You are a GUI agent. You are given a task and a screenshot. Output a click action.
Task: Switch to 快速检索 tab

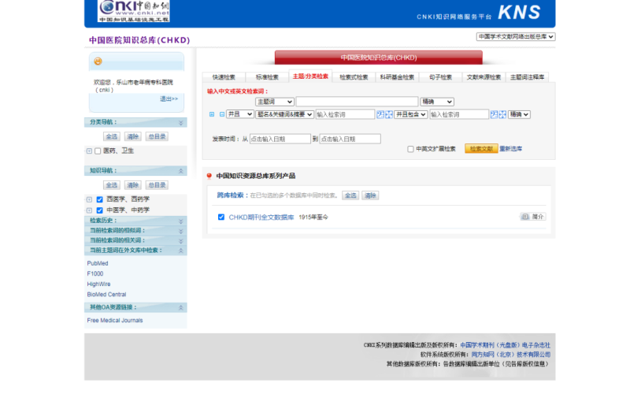[x=224, y=77]
